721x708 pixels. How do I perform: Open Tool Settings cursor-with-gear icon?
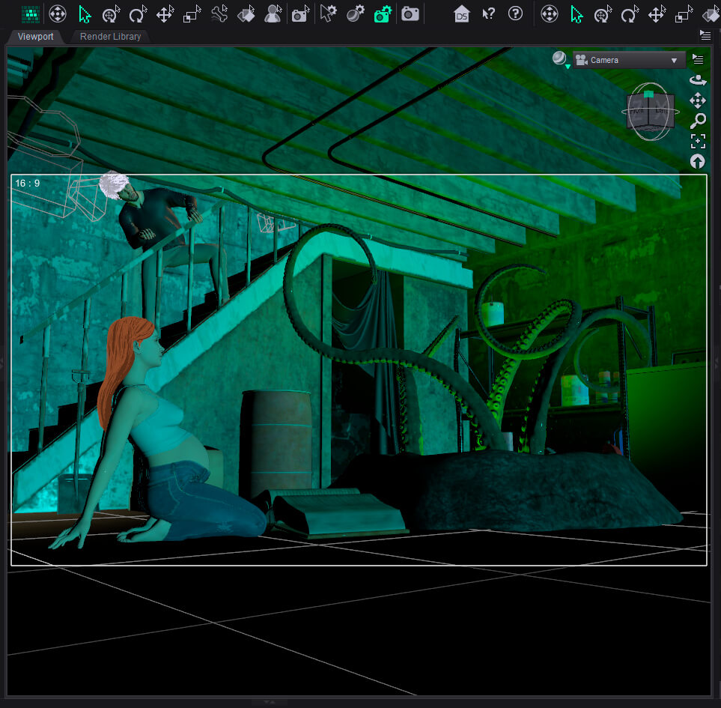(329, 13)
